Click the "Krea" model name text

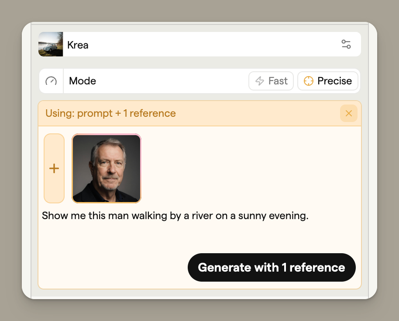(78, 45)
